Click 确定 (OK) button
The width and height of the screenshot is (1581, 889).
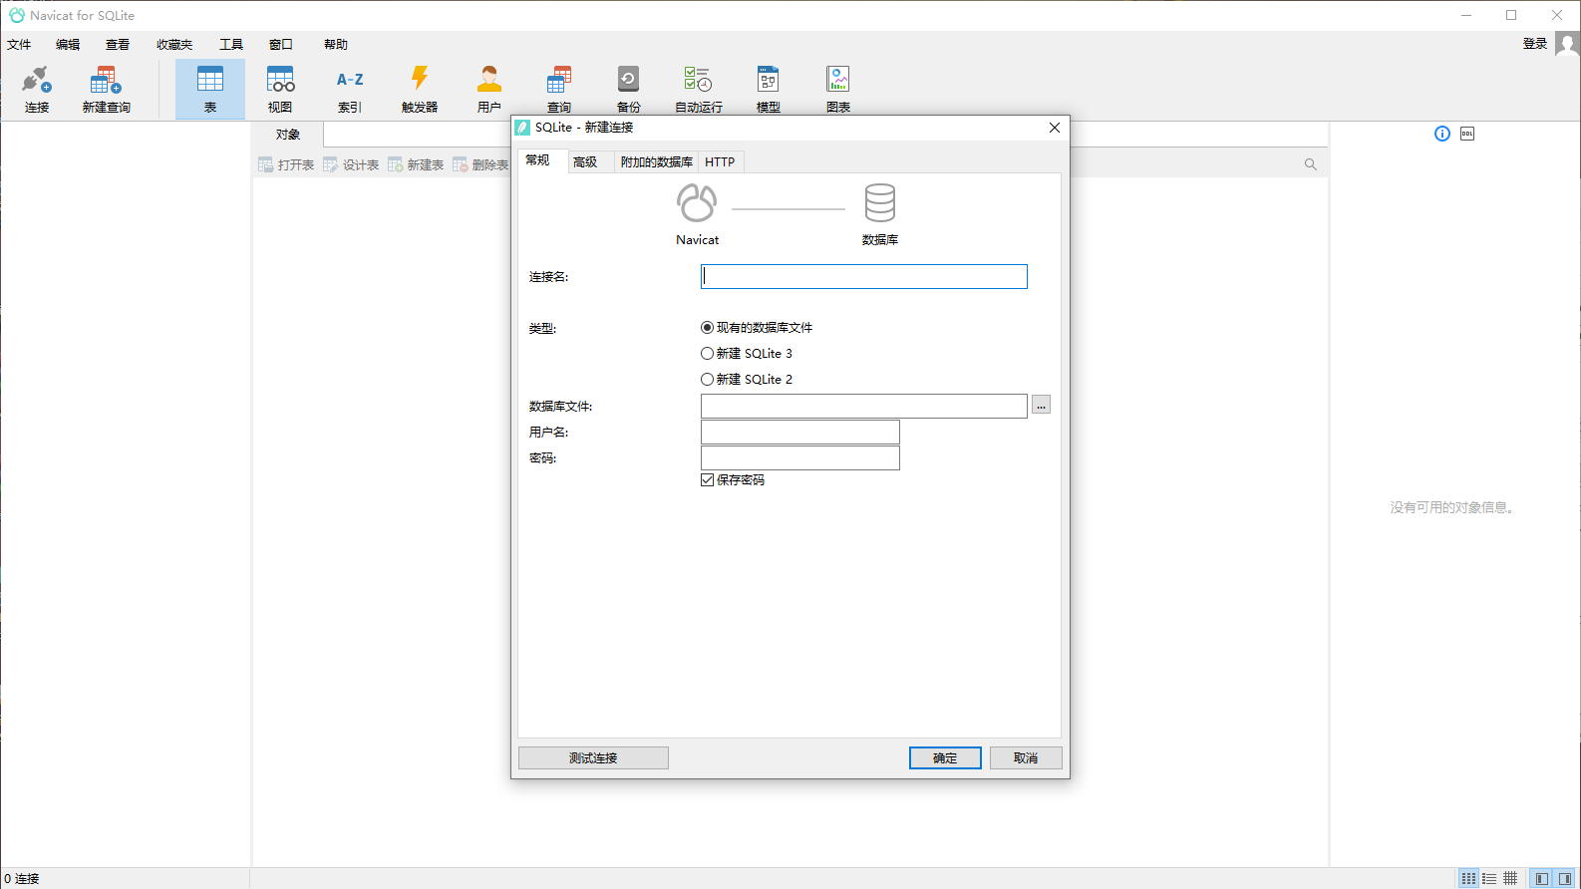click(x=945, y=758)
